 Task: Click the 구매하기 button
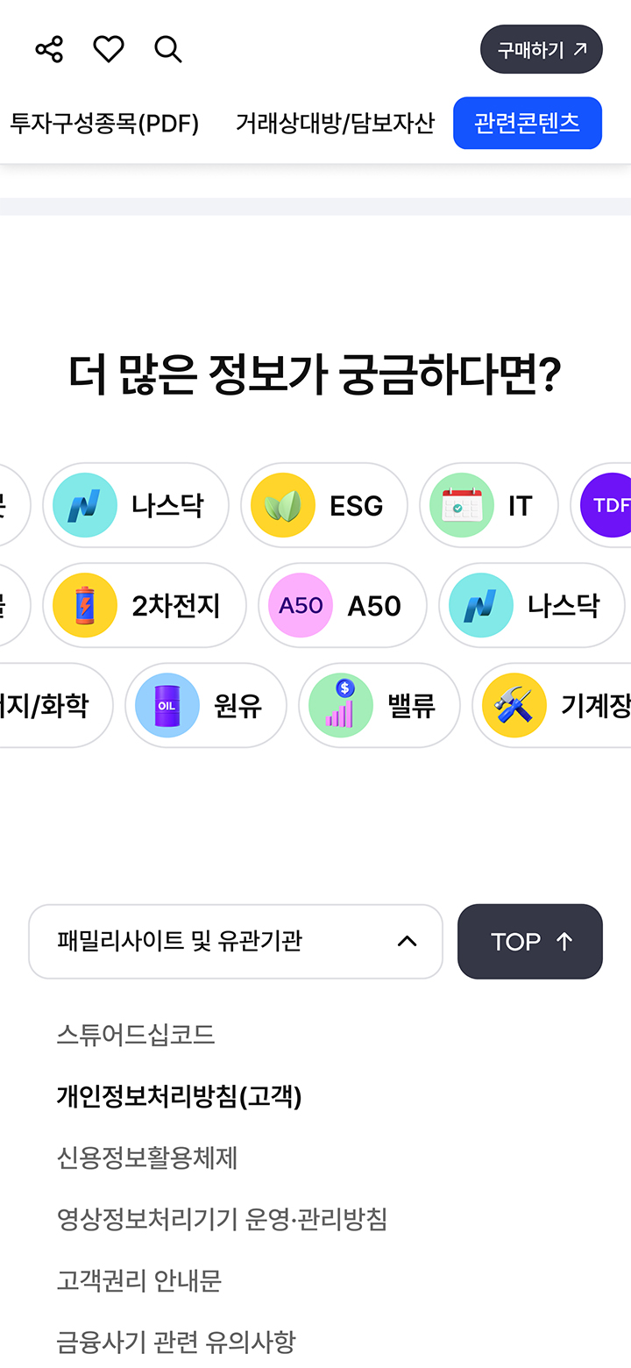[542, 49]
